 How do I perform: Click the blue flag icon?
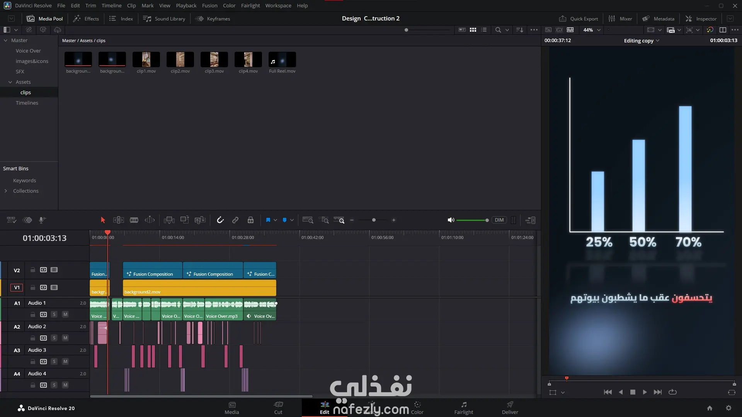tap(268, 220)
